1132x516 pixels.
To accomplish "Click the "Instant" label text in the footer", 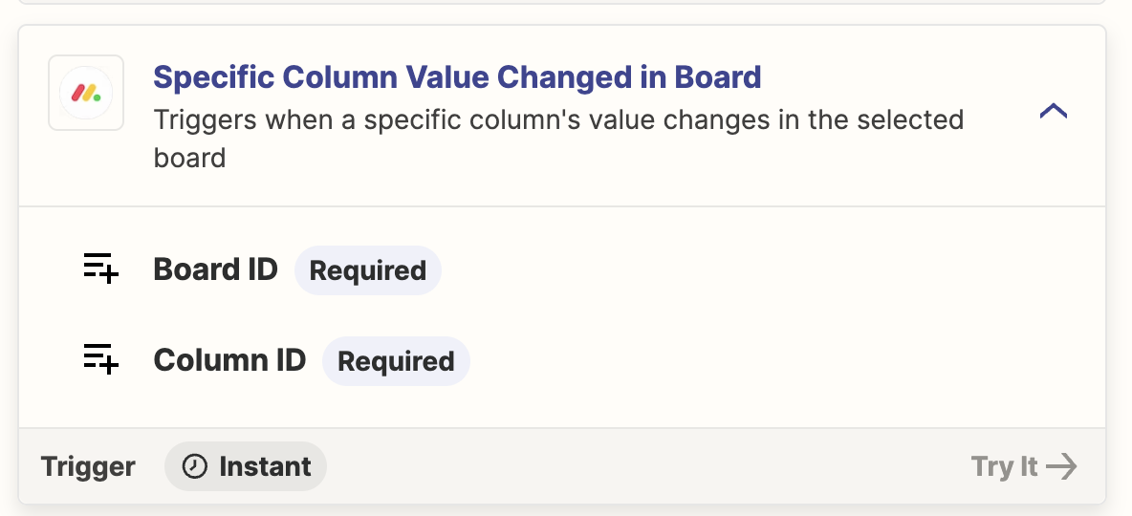I will click(265, 466).
